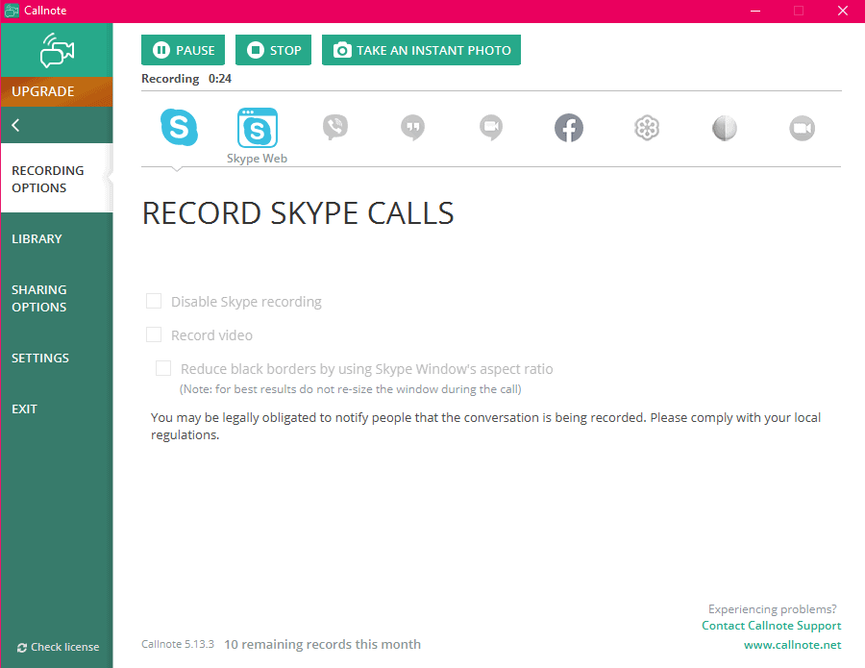This screenshot has height=668, width=865.
Task: Visit the www.callnote.net link
Action: pyautogui.click(x=792, y=644)
